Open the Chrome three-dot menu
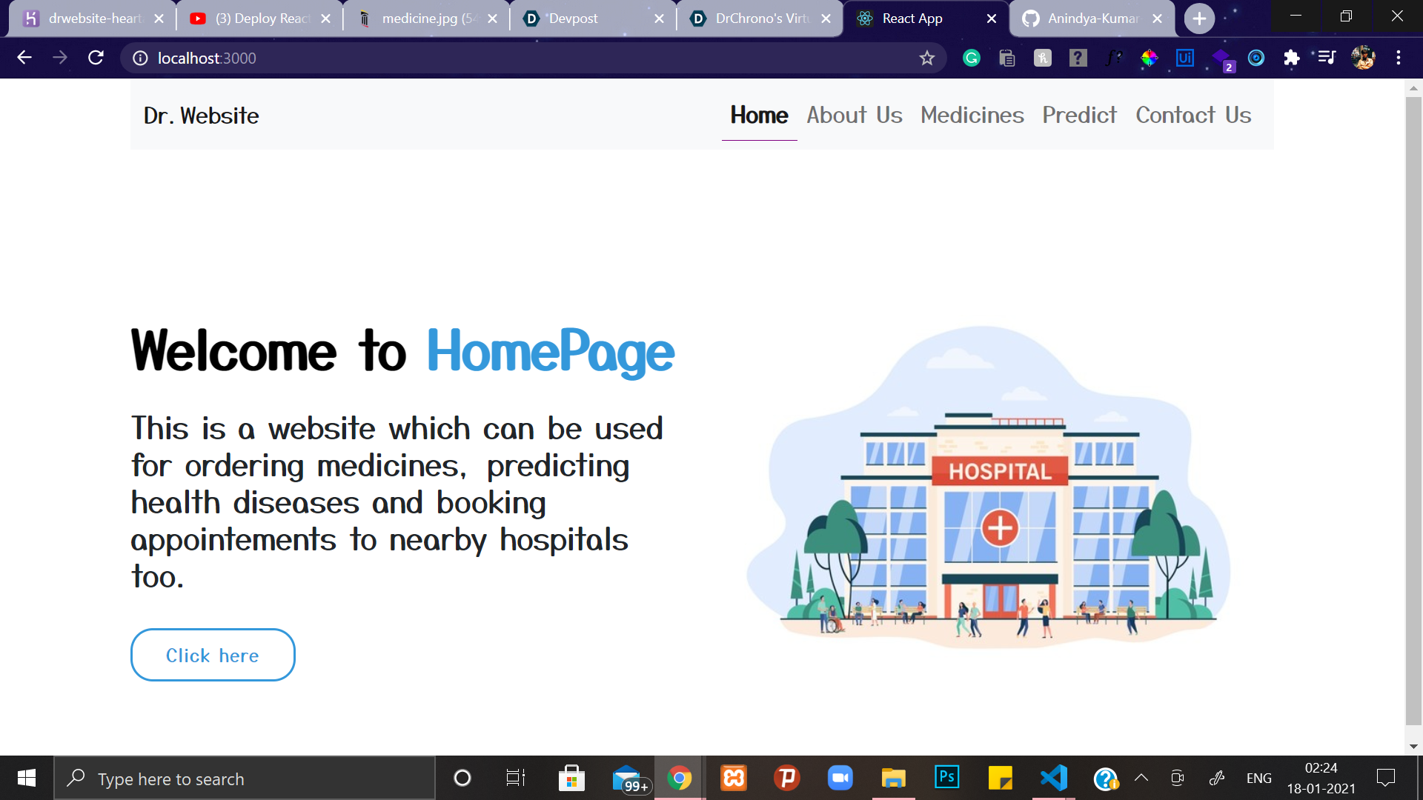Image resolution: width=1423 pixels, height=800 pixels. click(1399, 58)
